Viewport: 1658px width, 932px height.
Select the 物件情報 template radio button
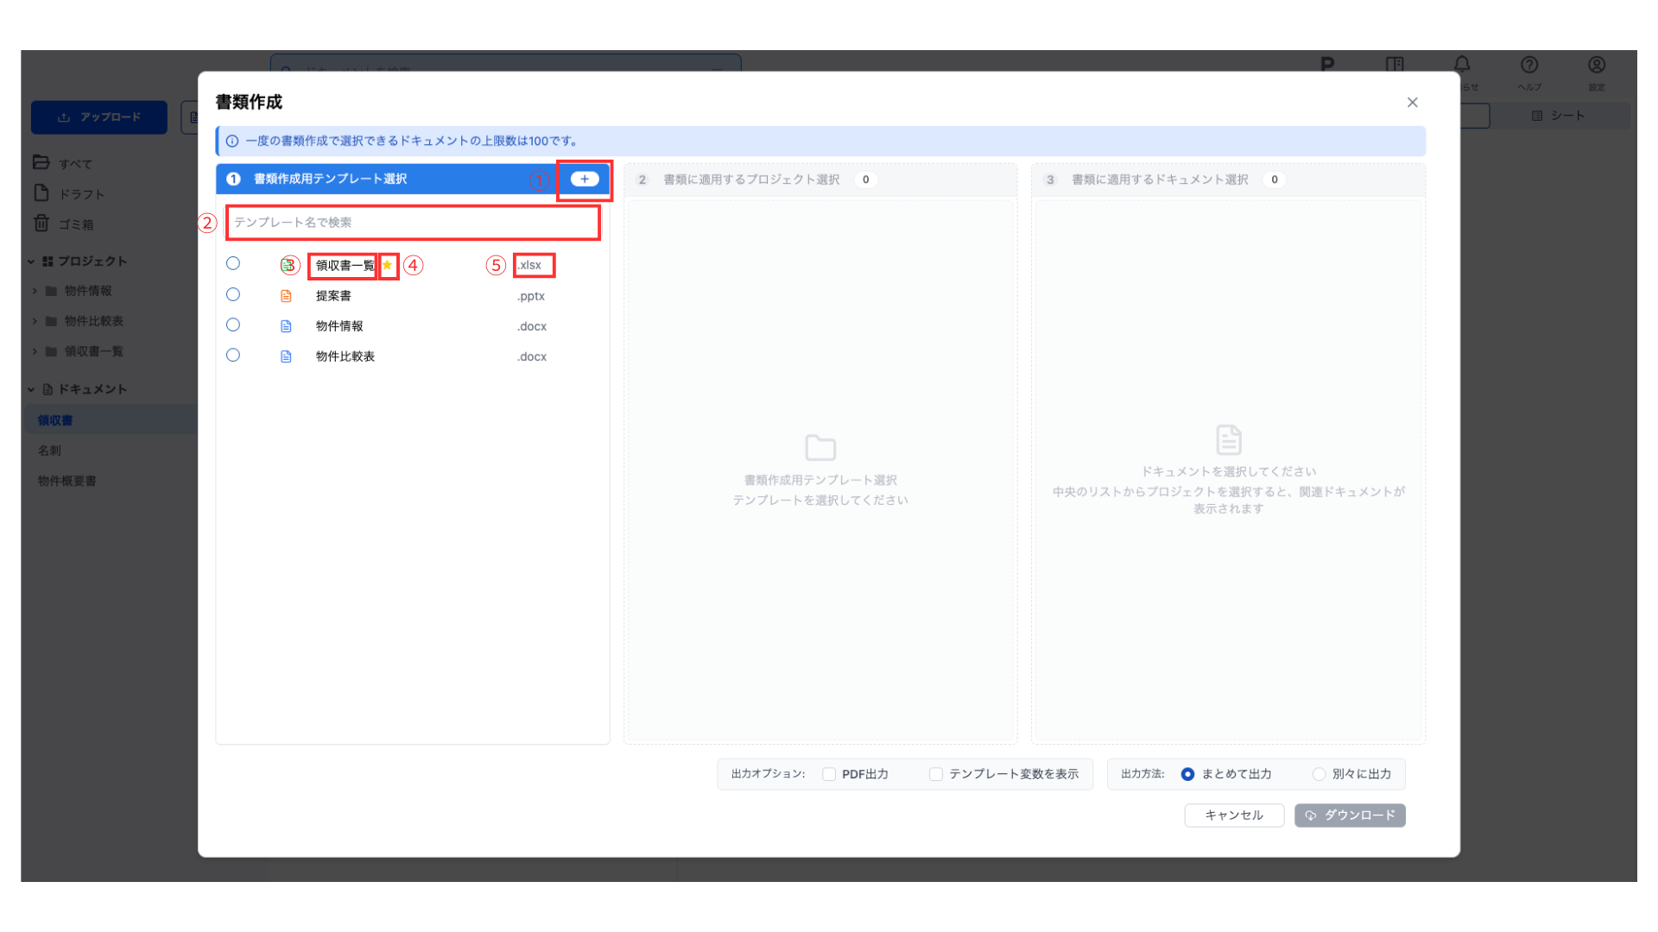click(x=233, y=324)
